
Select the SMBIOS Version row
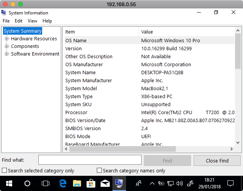(x=149, y=129)
